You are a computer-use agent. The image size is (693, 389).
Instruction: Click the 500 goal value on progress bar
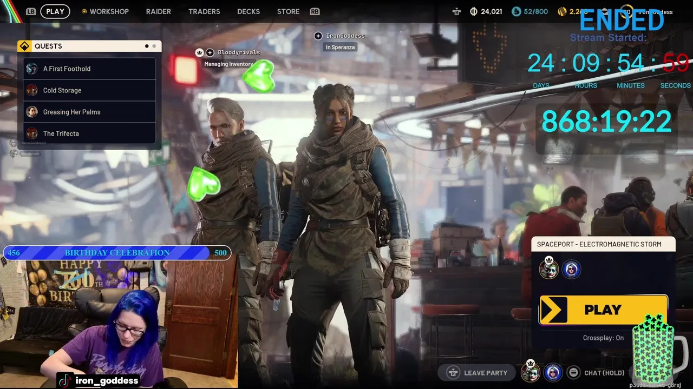coord(220,253)
